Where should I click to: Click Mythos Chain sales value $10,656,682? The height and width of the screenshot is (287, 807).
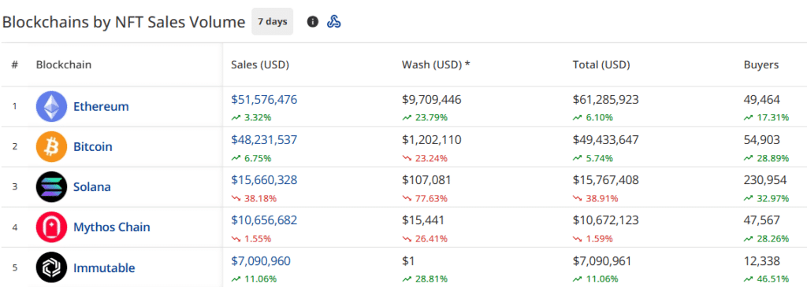point(264,220)
